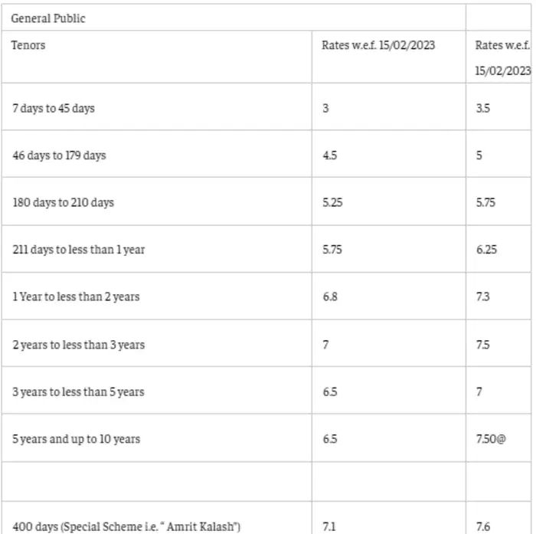Select the Tenors column header
The image size is (536, 534).
[x=28, y=45]
